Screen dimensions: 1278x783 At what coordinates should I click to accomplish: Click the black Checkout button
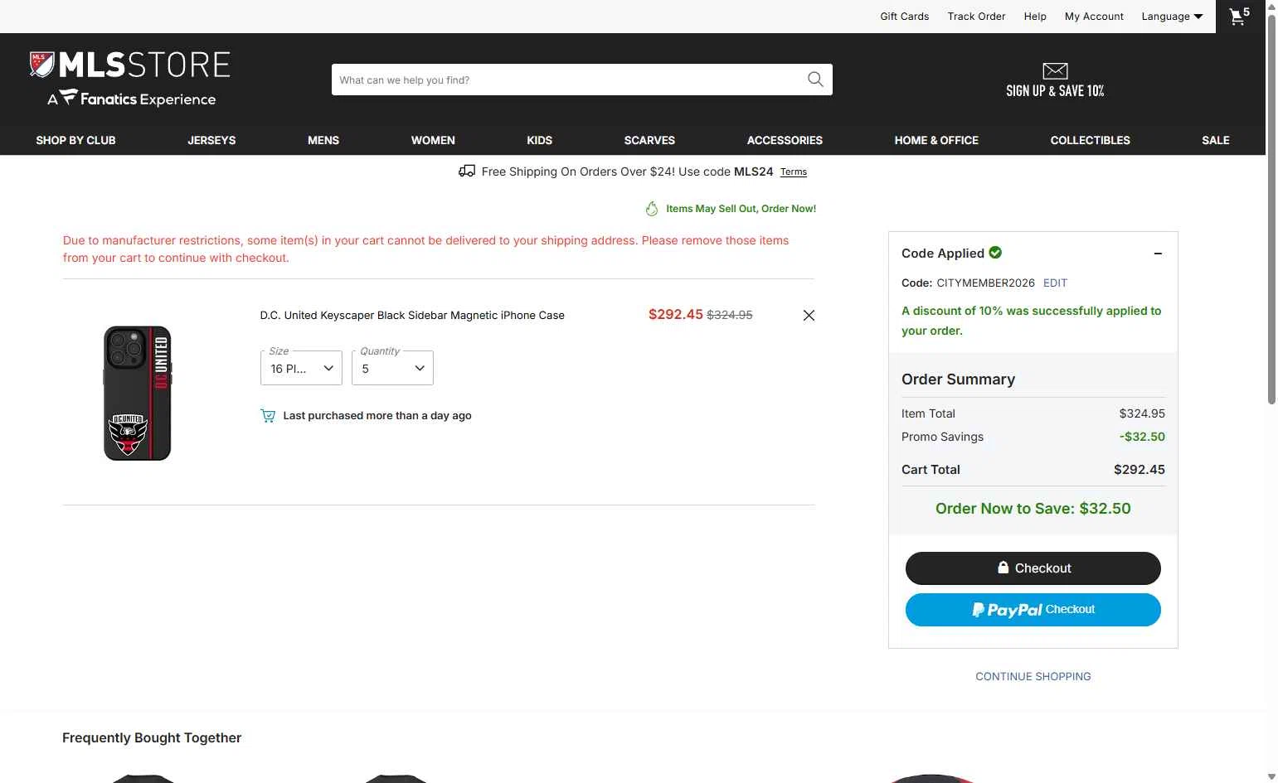pos(1033,568)
